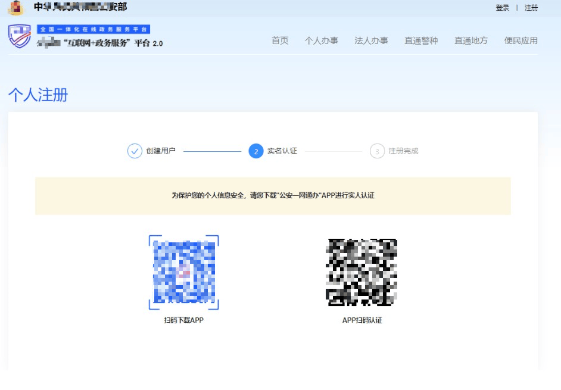Click the 全国一体化在线政务服务平台 banner

[x=93, y=29]
